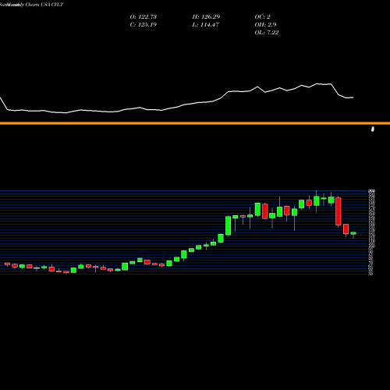Click the tallest red candlestick

[339, 211]
